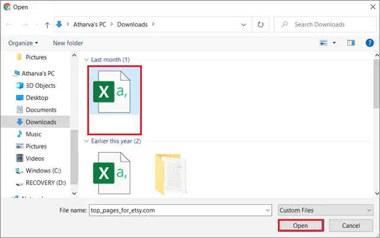
Task: Click sidebar scrollbar down arrow
Action: [x=74, y=193]
